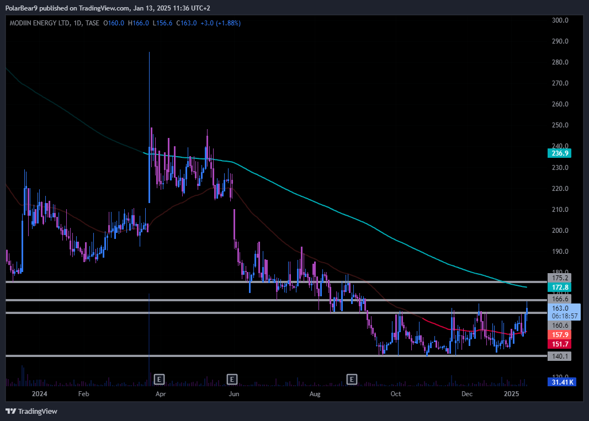Click the earnings 'E' marker near June

(x=232, y=379)
